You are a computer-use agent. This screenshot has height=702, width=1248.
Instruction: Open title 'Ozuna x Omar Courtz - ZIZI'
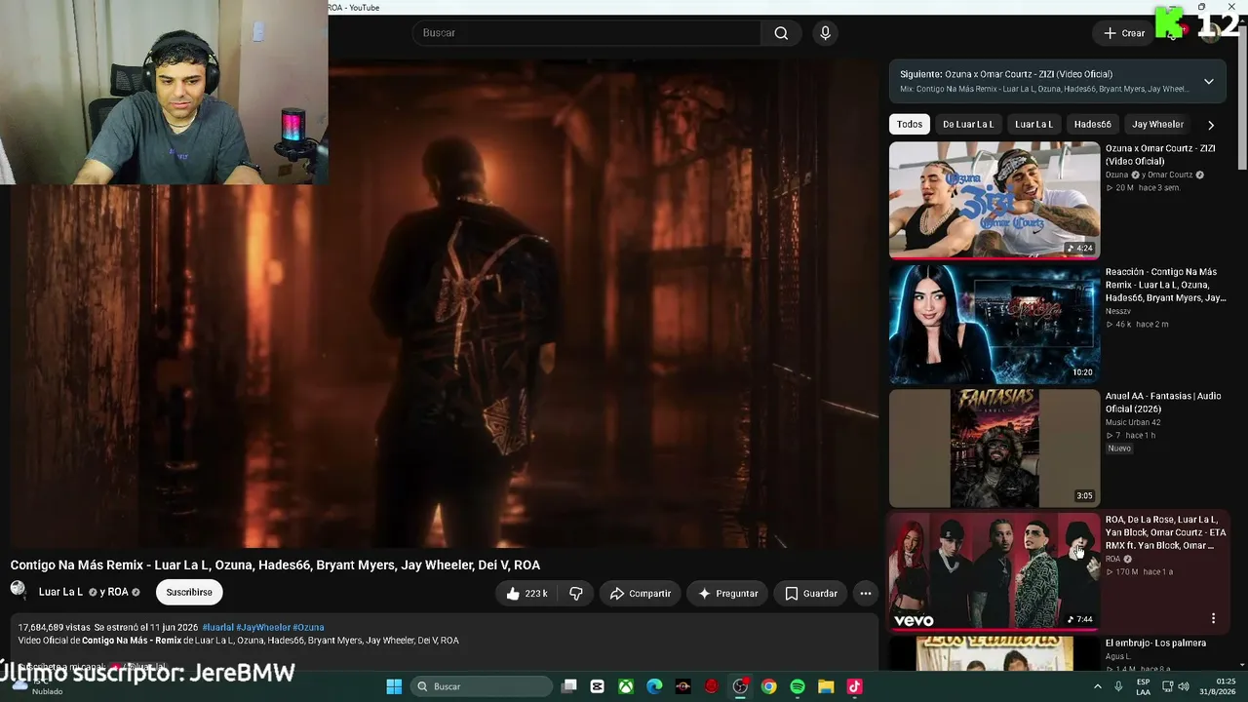click(1160, 154)
